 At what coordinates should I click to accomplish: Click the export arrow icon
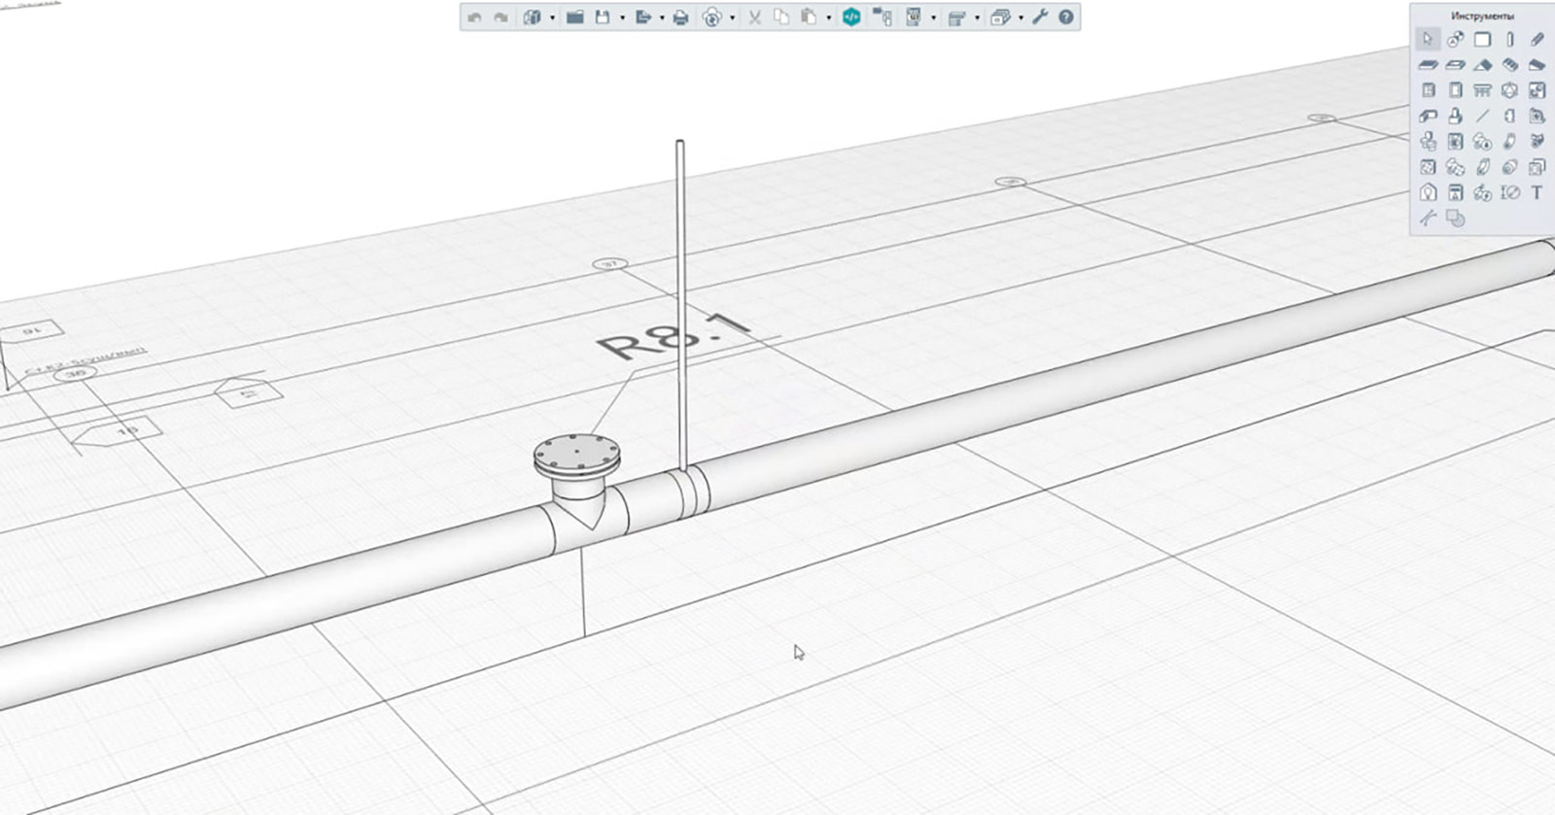tap(642, 17)
